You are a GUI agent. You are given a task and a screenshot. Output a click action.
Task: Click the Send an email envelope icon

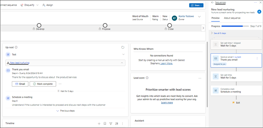point(216,58)
